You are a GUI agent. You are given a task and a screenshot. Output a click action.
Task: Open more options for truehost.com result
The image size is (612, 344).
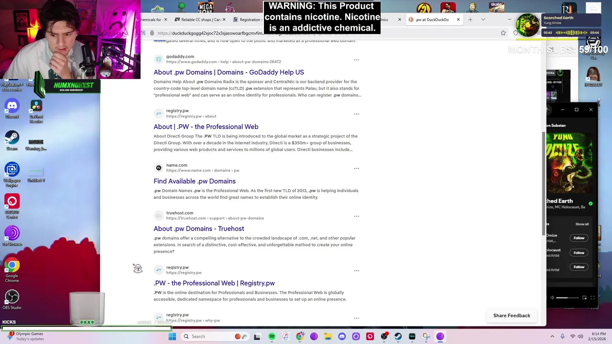point(356,216)
